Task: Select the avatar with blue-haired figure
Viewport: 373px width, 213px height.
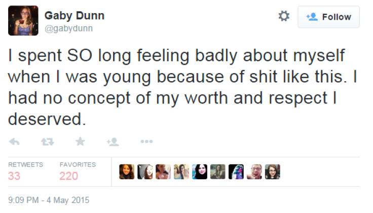Action: click(236, 172)
